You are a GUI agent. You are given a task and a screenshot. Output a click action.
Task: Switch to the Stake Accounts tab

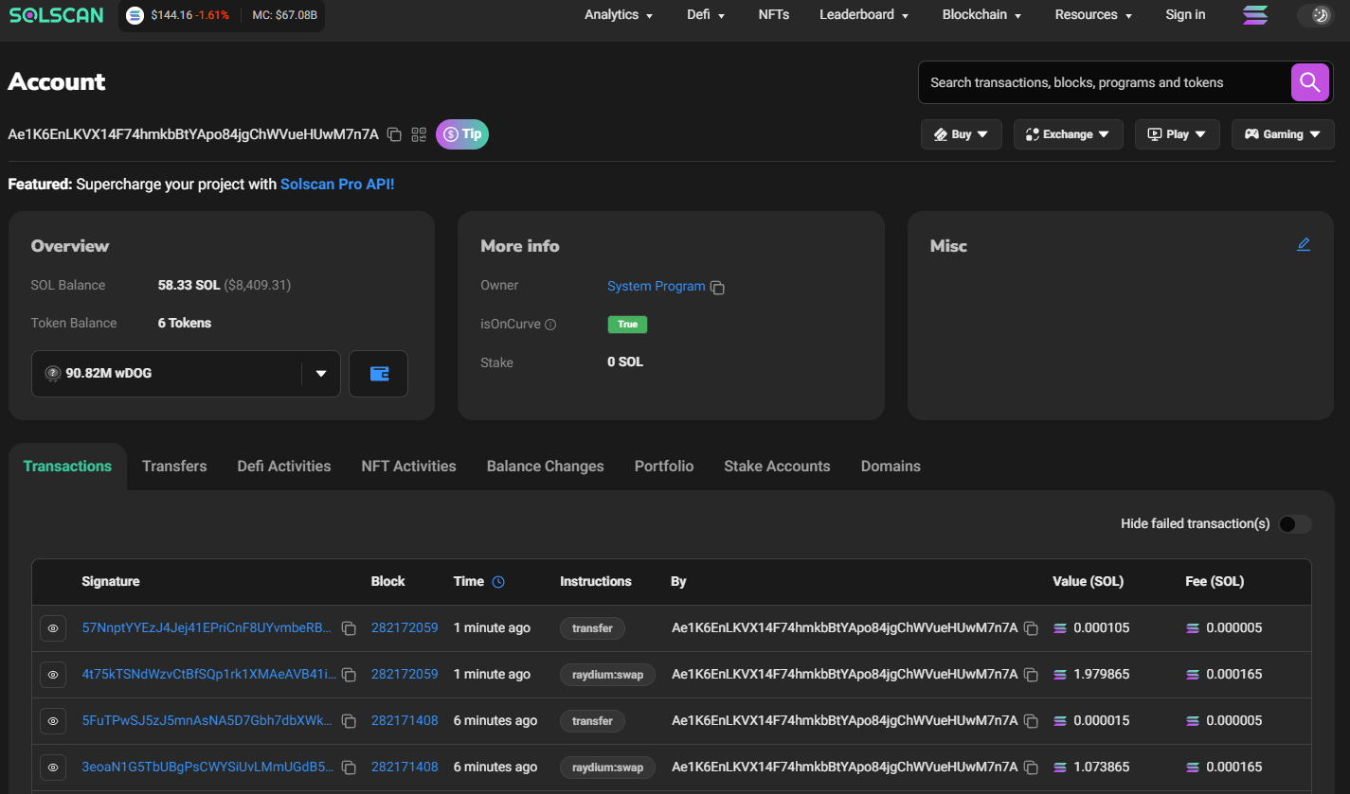(x=777, y=467)
